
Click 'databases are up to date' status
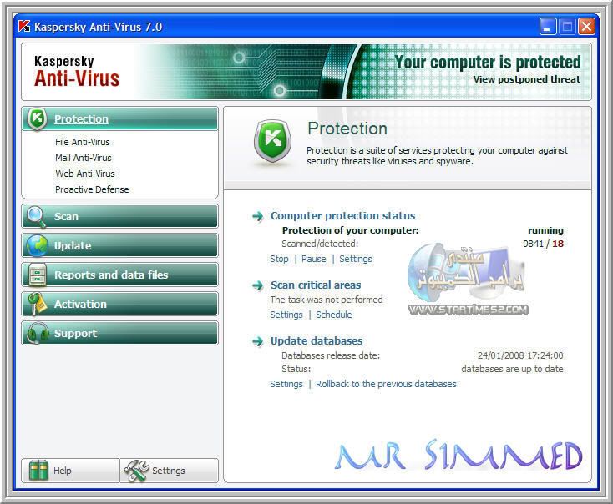(512, 369)
